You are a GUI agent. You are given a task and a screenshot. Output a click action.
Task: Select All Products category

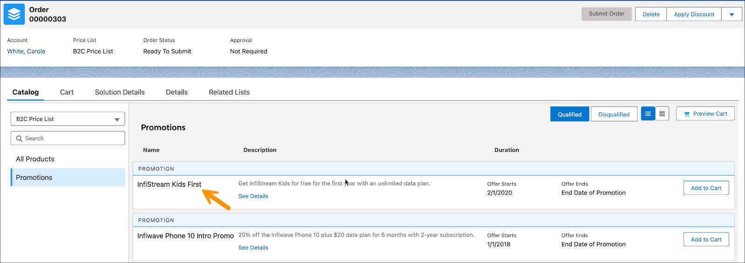[68, 159]
